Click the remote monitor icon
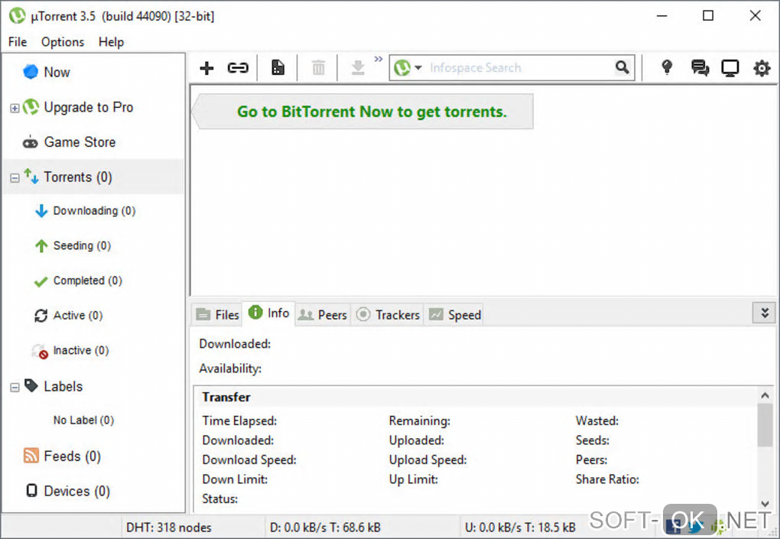The height and width of the screenshot is (539, 780). pyautogui.click(x=730, y=67)
